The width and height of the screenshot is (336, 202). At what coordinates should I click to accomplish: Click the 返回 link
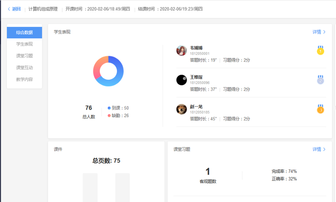coord(16,9)
